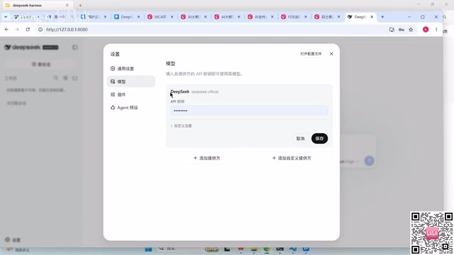Switch to the MCA browser tab
The width and height of the screenshot is (454, 255).
160,17
